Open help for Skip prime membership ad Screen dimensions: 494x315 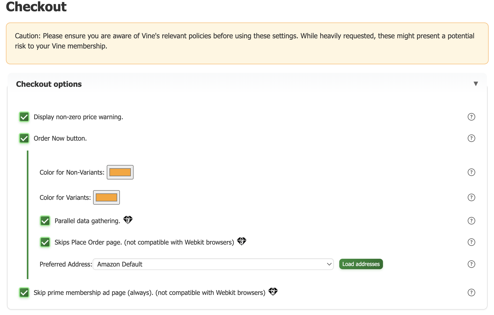coord(471,292)
